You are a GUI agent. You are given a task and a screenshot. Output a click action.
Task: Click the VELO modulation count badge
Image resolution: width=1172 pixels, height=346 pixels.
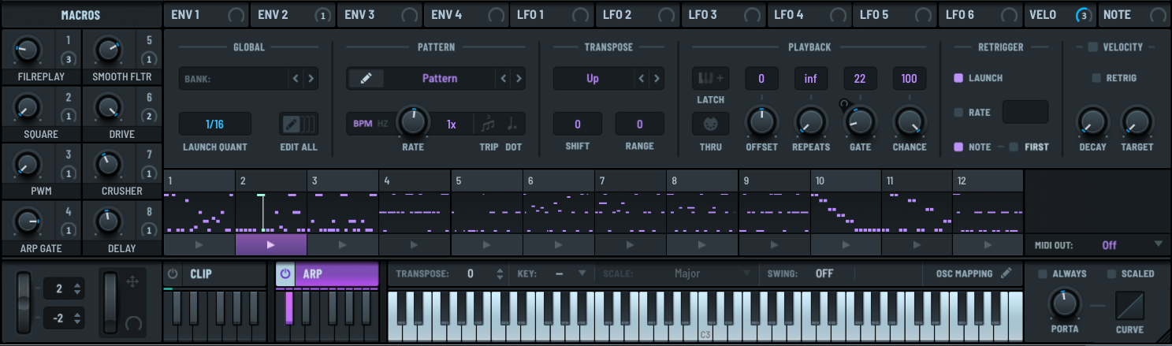1084,14
